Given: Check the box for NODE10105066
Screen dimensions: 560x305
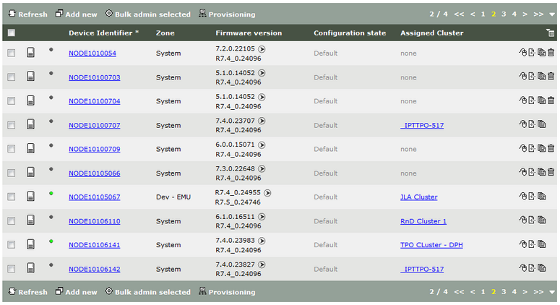Looking at the screenshot, I should [12, 173].
